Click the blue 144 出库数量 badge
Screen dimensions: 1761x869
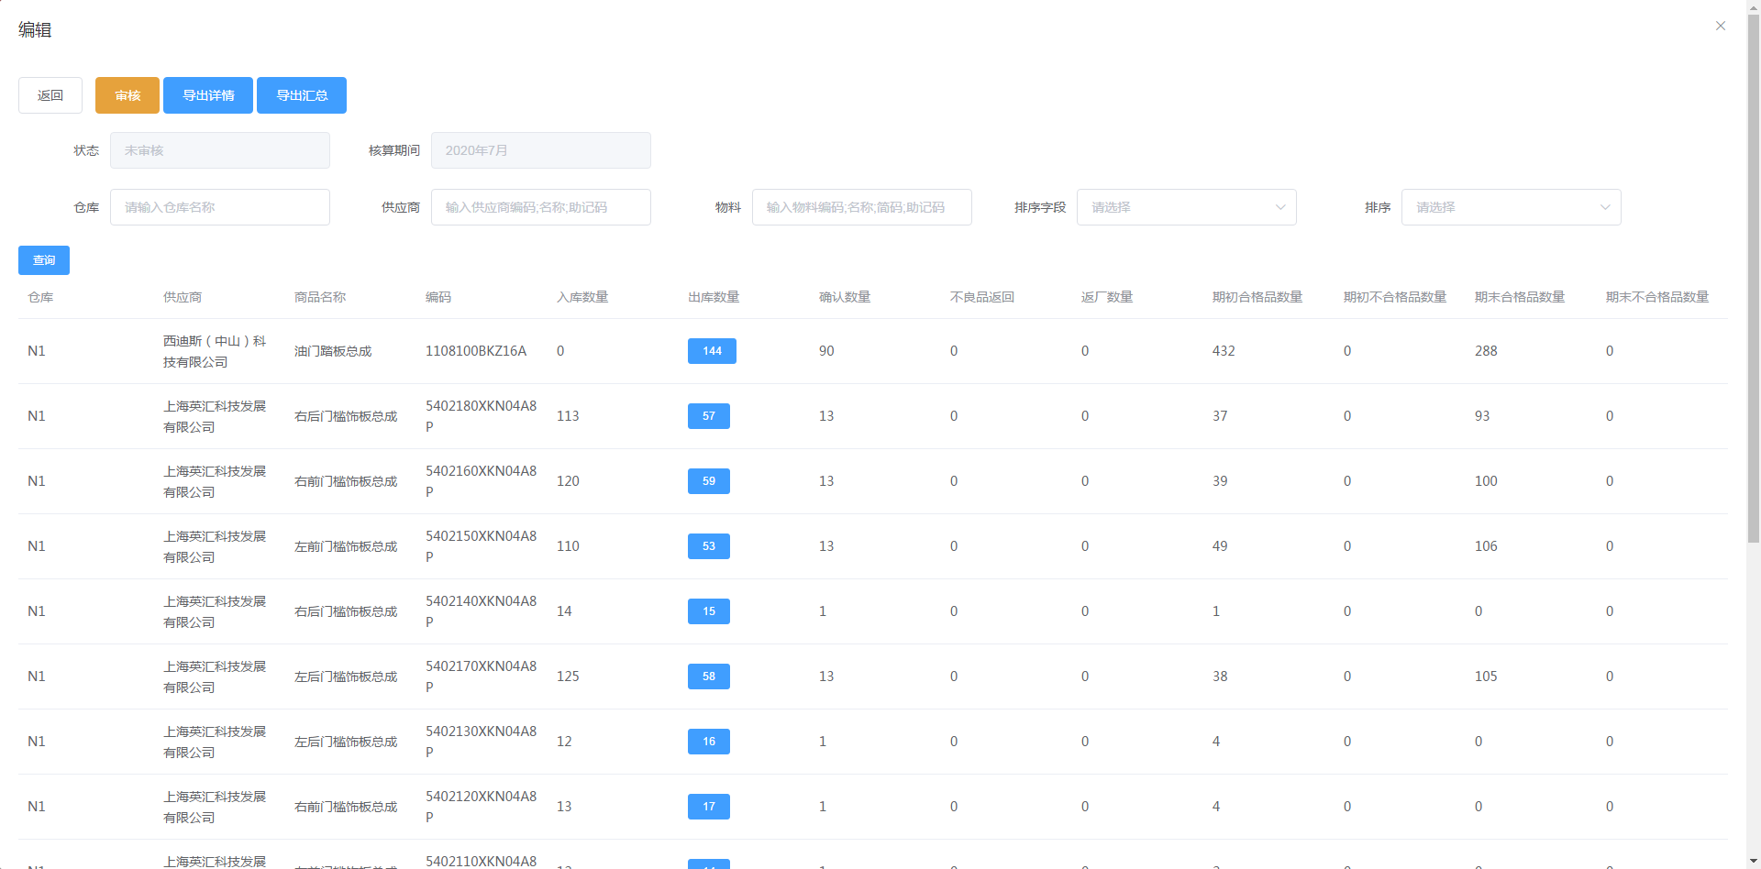712,351
